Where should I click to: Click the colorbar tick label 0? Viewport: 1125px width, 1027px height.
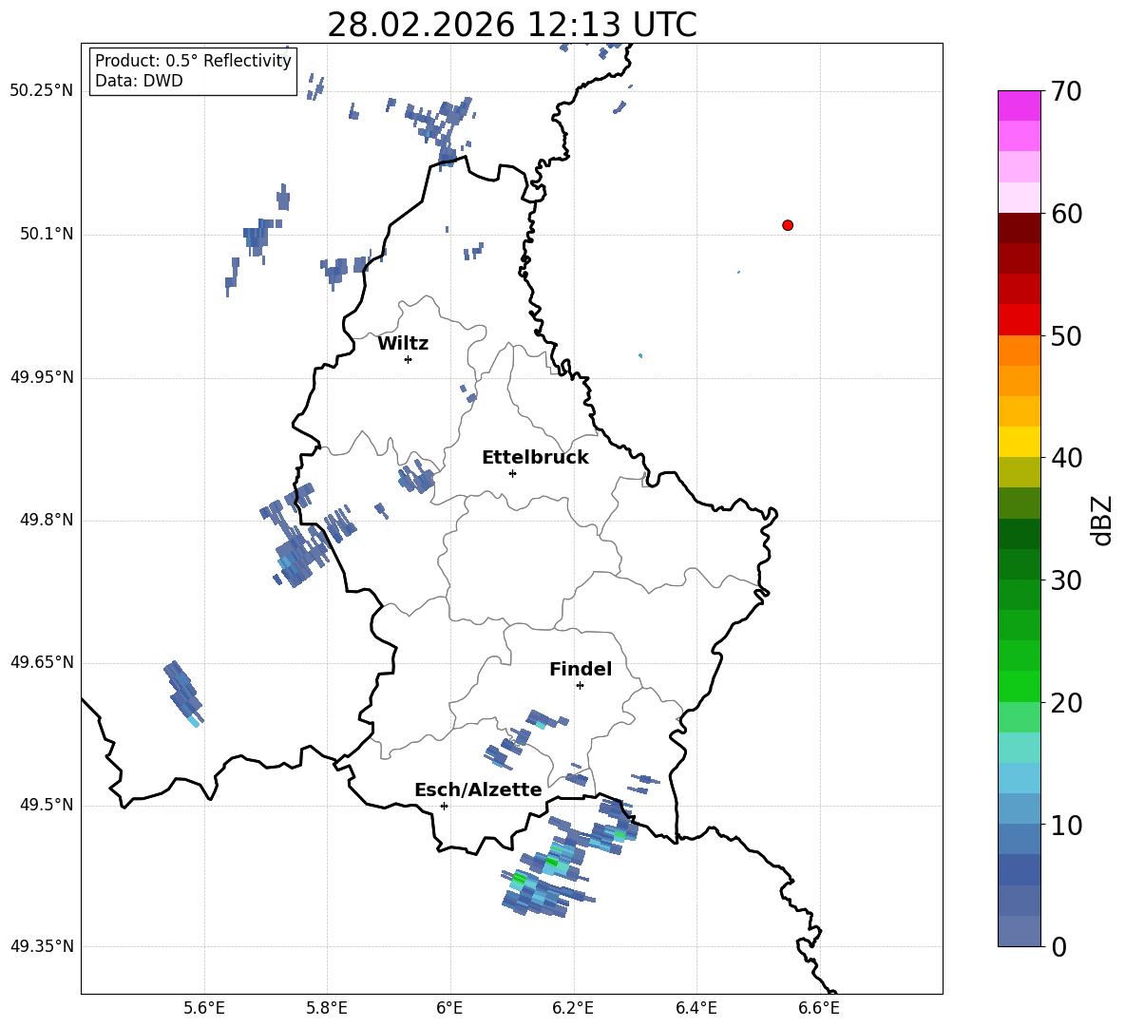pyautogui.click(x=1058, y=947)
